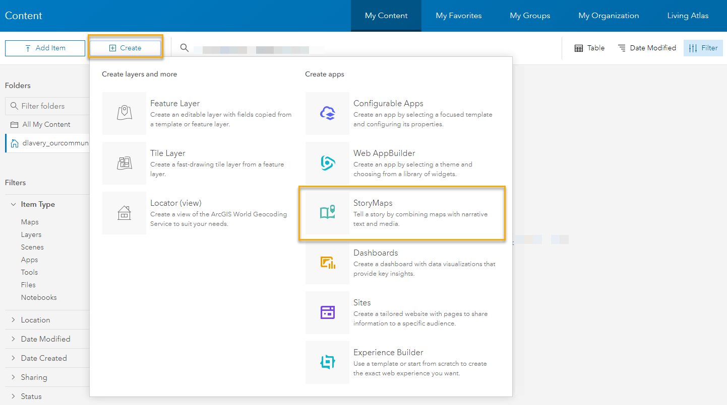Click the Filter folders input field

(x=50, y=106)
